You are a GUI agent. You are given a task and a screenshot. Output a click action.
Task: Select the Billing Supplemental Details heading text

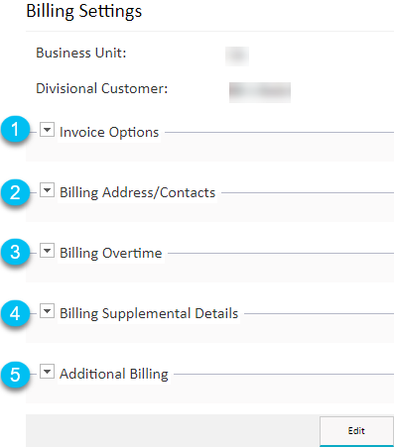[x=149, y=313]
